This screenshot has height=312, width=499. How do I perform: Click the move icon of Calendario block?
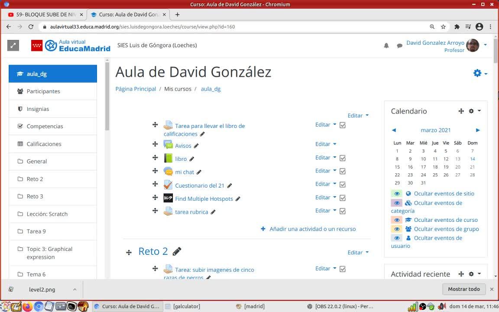[461, 111]
